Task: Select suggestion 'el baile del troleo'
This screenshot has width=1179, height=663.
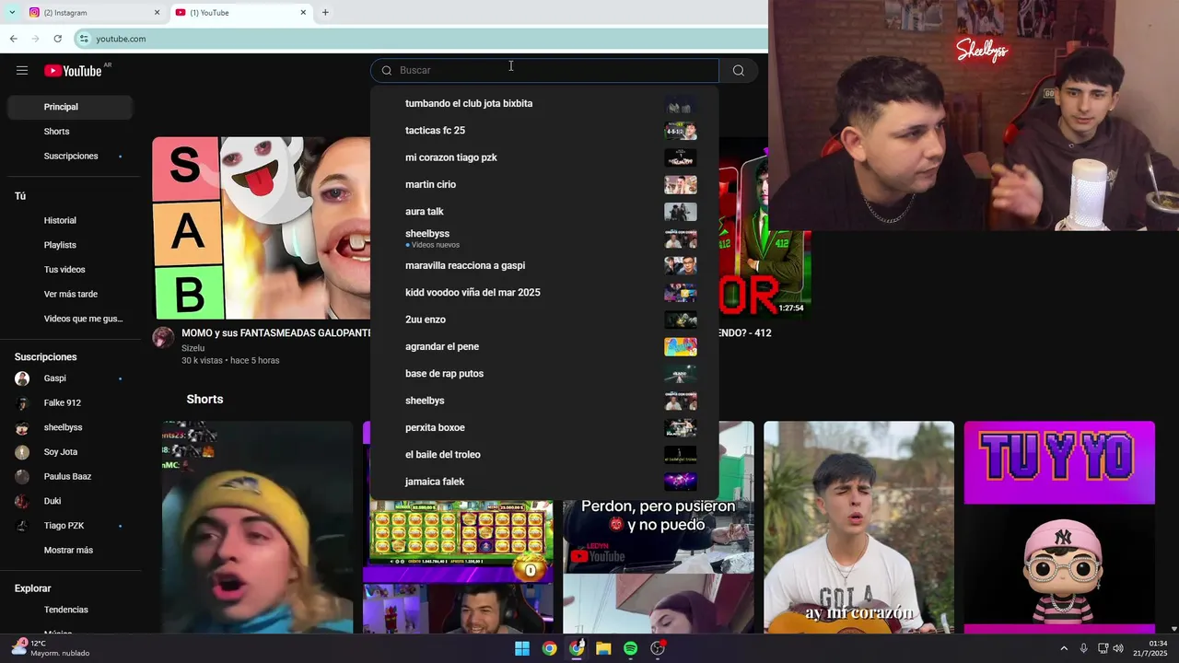Action: [544, 455]
